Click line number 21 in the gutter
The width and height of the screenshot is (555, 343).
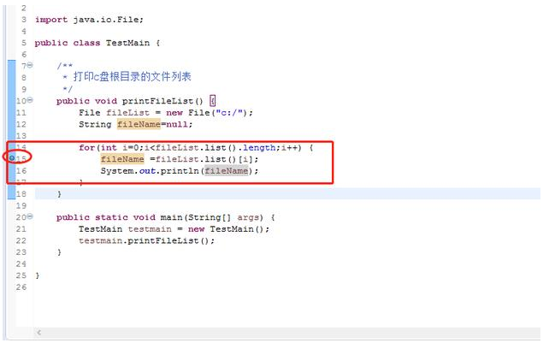[x=21, y=229]
